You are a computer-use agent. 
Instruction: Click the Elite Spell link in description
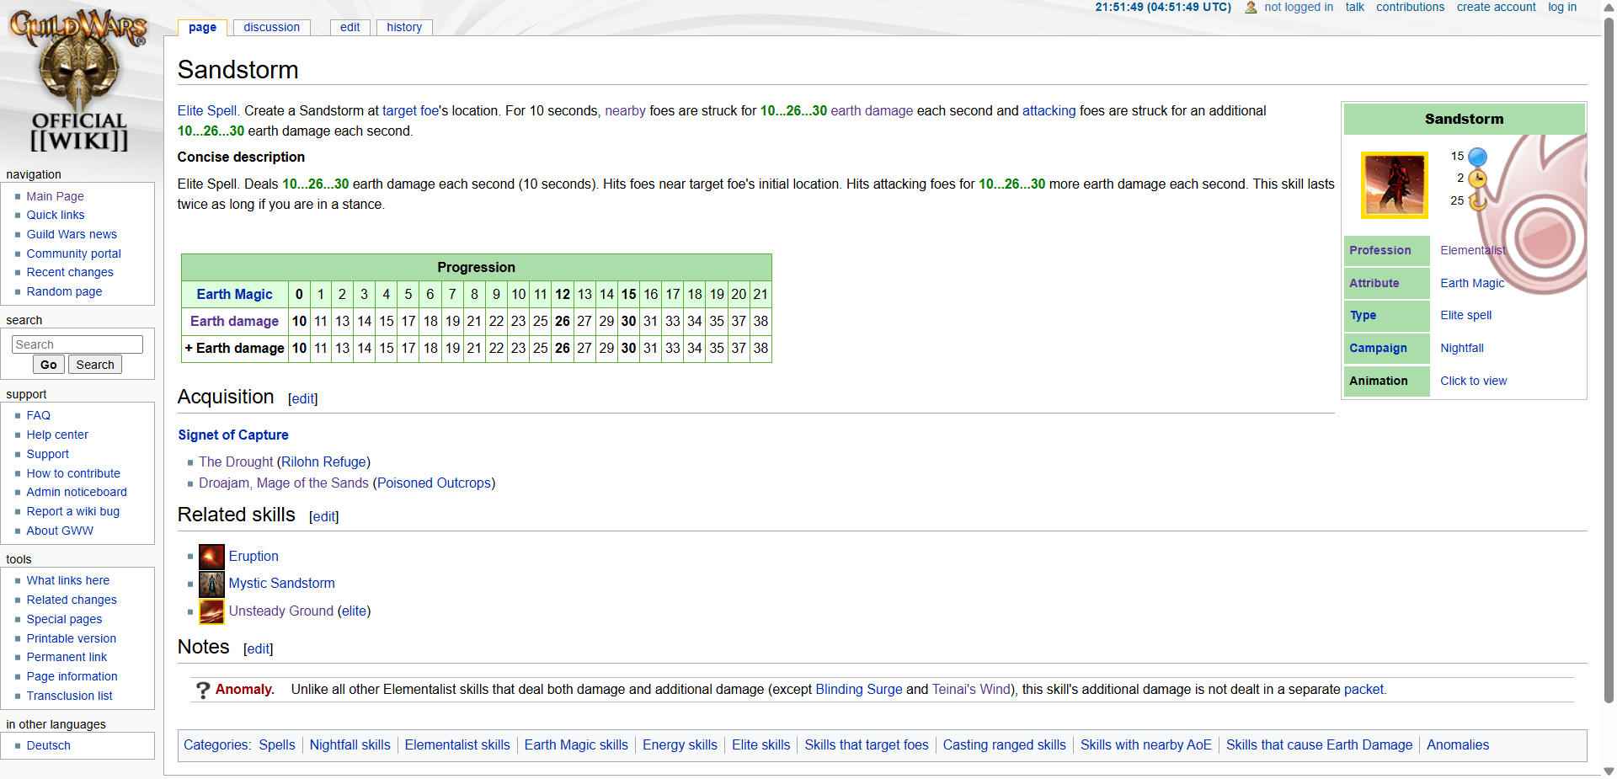tap(207, 110)
